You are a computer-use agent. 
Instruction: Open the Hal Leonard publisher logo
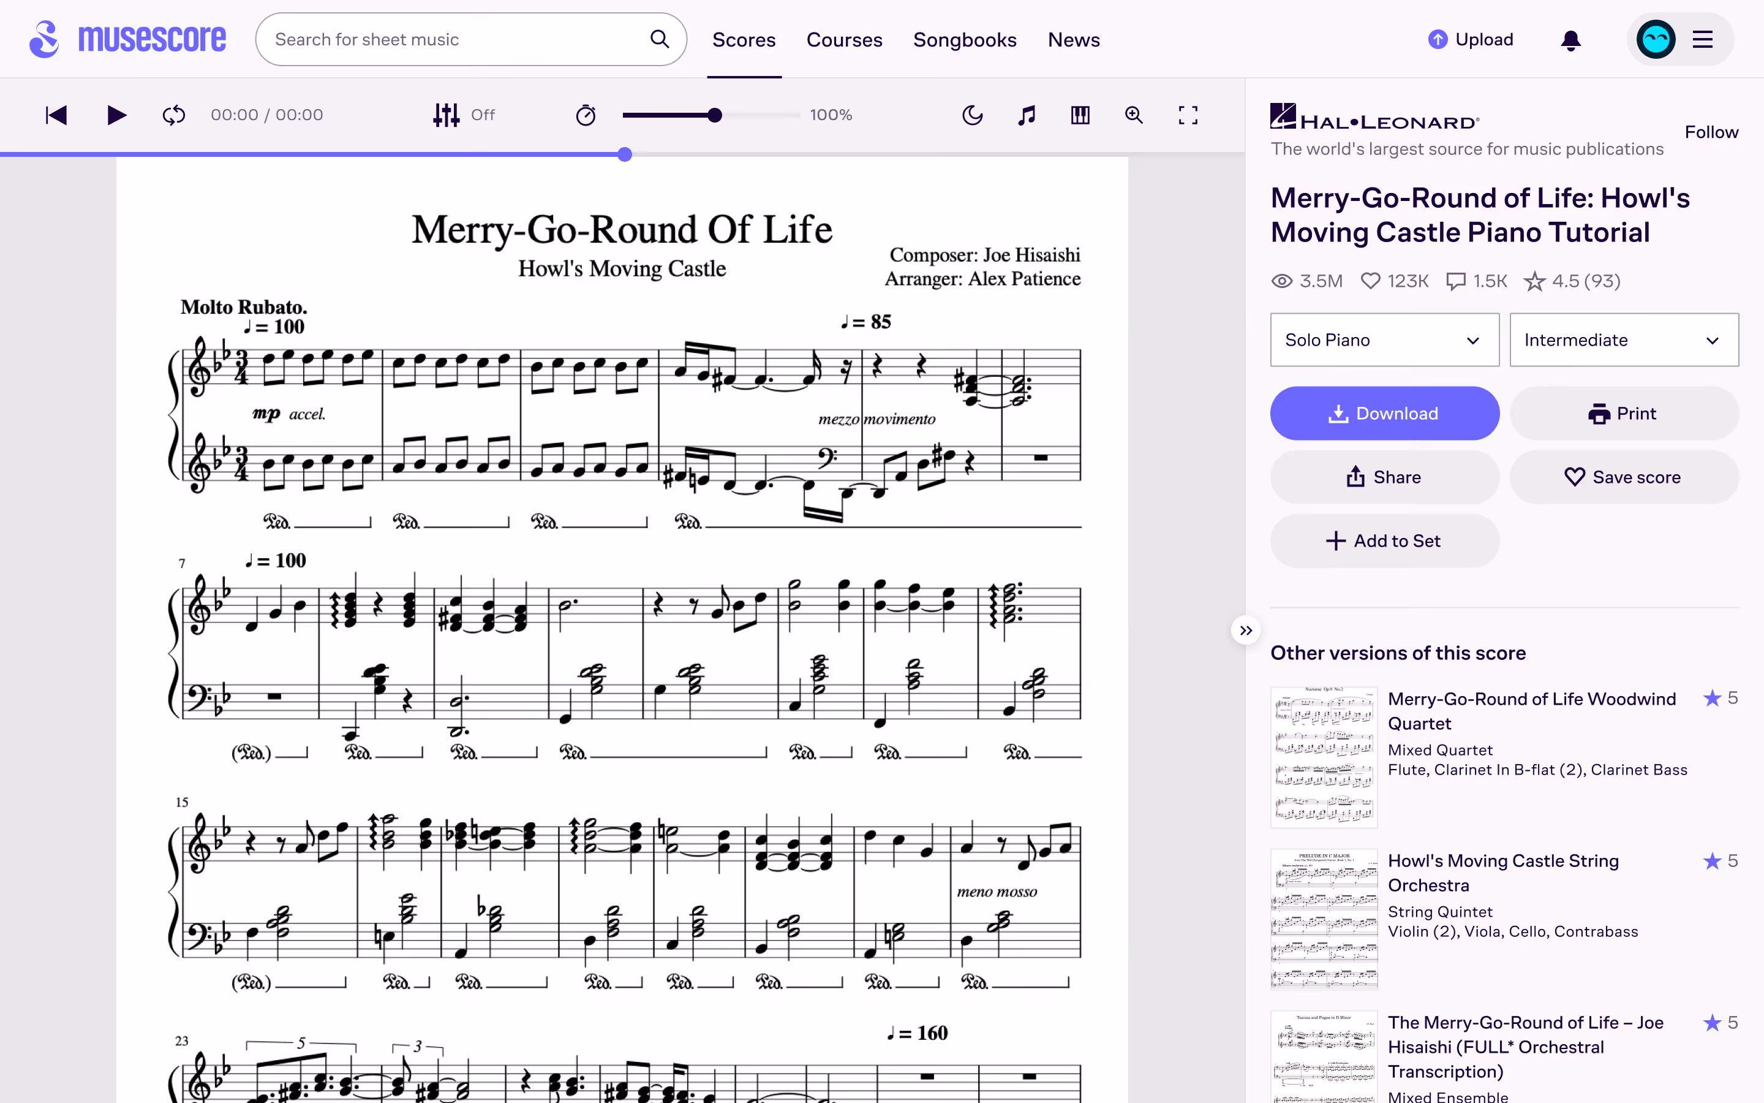coord(1374,116)
